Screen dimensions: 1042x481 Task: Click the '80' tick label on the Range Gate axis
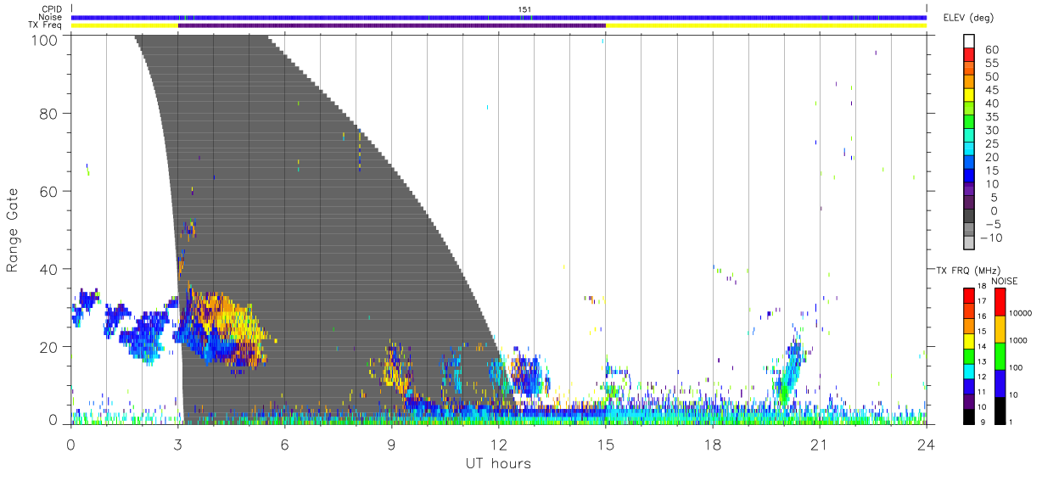tap(50, 113)
